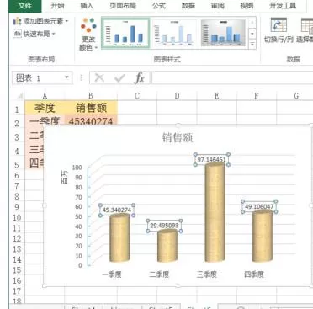Click the vertical axis value 100
Viewport: 313px width, 309px height.
point(77,168)
